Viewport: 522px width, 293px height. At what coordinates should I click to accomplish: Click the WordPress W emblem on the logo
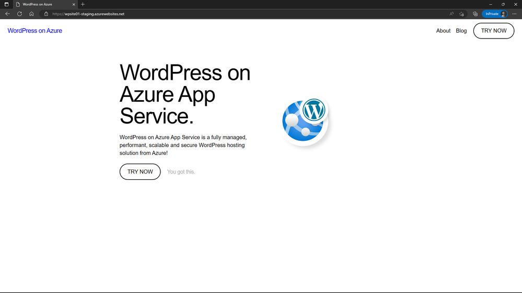[x=314, y=109]
